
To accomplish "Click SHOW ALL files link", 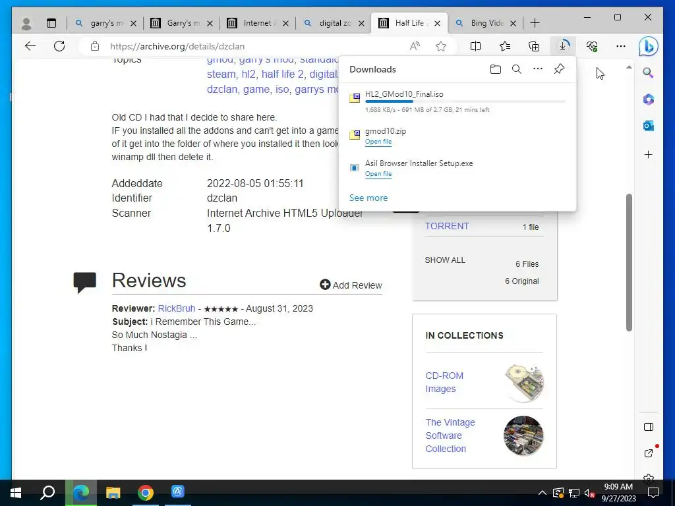I will [445, 260].
